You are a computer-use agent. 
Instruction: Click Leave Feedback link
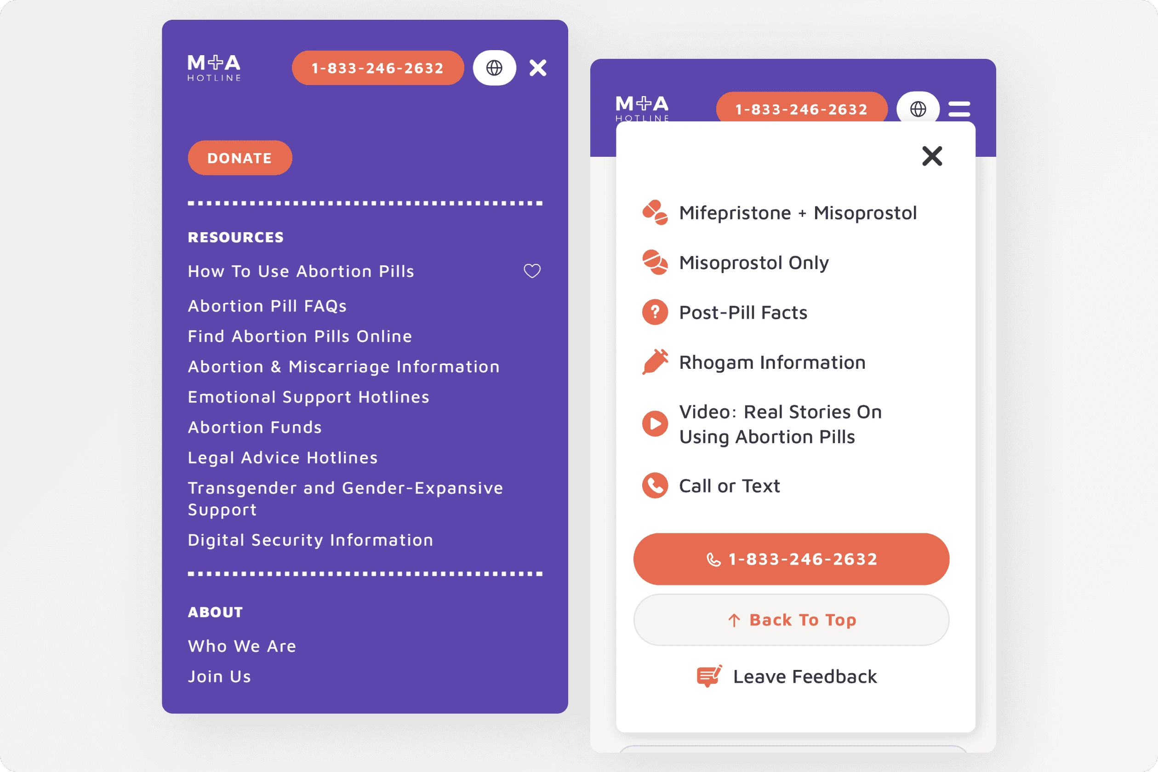[x=804, y=676]
